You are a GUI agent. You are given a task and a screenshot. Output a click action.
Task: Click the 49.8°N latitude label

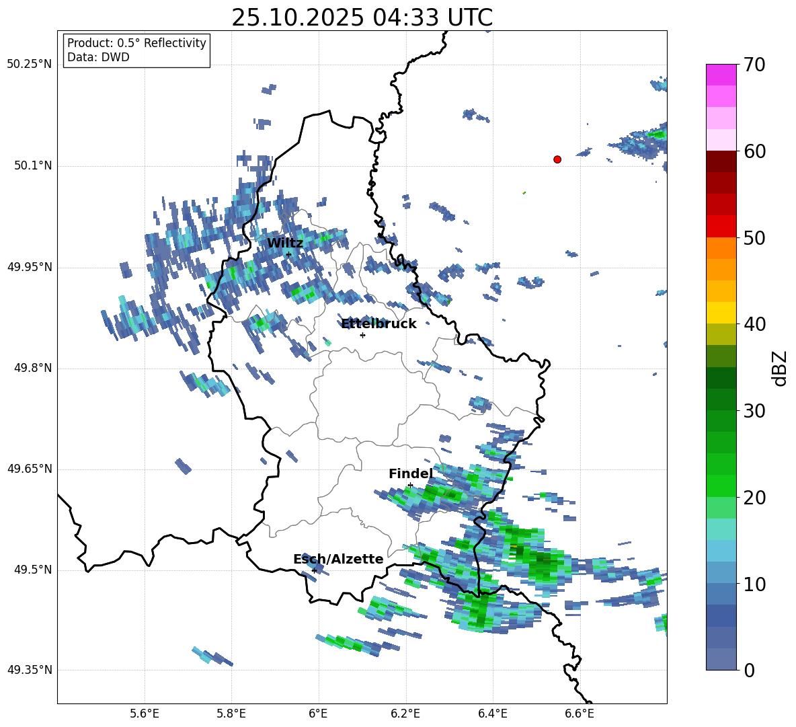click(x=33, y=368)
